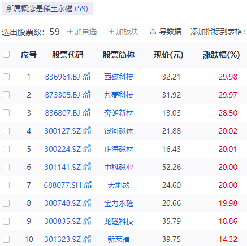Open chart icon beside 836961.BJ
The image size is (247, 246).
point(86,77)
